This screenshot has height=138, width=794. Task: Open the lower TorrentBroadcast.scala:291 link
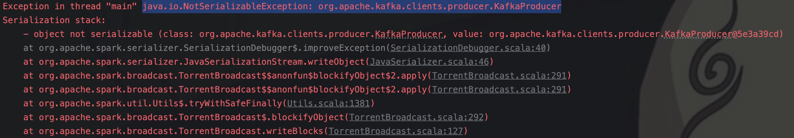[x=499, y=90]
